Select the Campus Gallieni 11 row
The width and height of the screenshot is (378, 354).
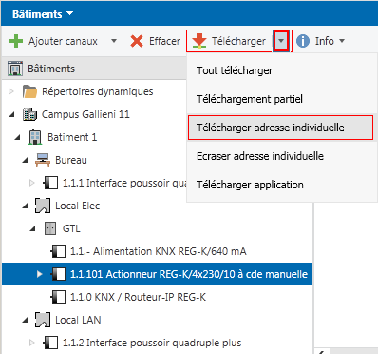coord(94,114)
